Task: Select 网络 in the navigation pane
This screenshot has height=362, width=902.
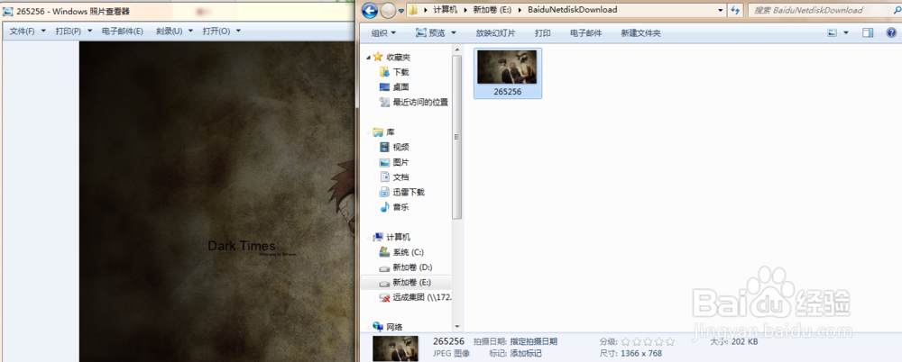Action: (394, 327)
